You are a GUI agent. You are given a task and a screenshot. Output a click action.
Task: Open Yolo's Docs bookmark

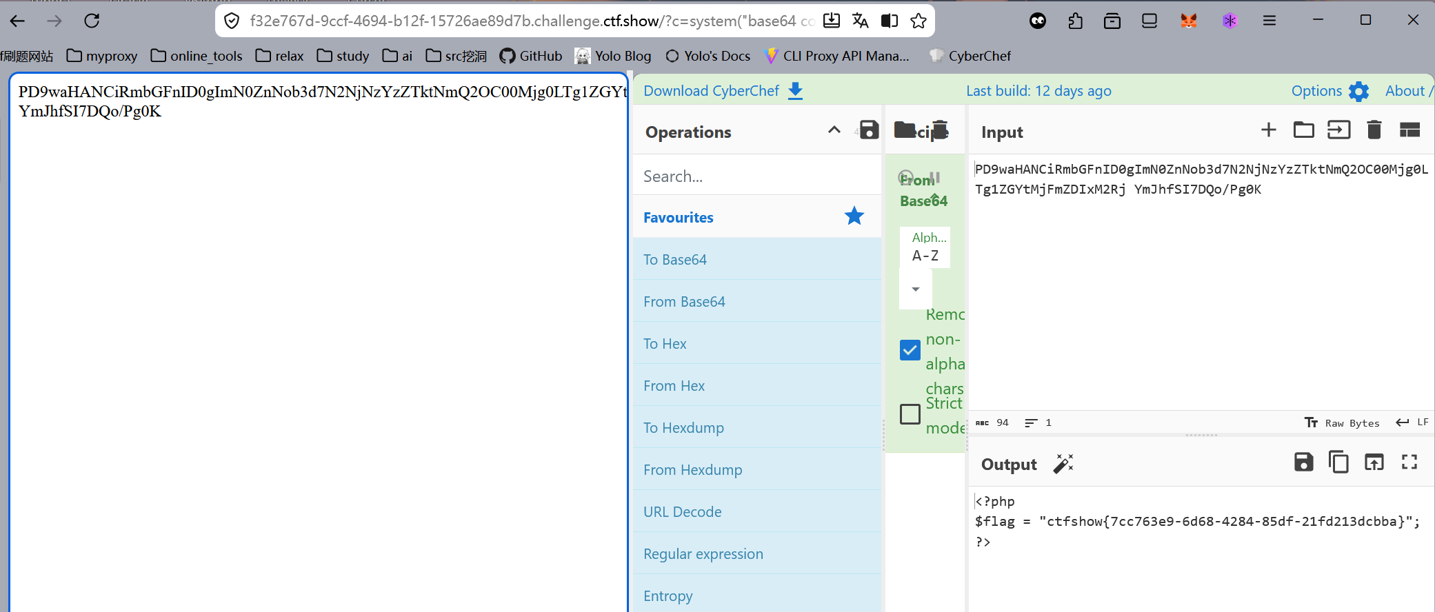(x=708, y=56)
